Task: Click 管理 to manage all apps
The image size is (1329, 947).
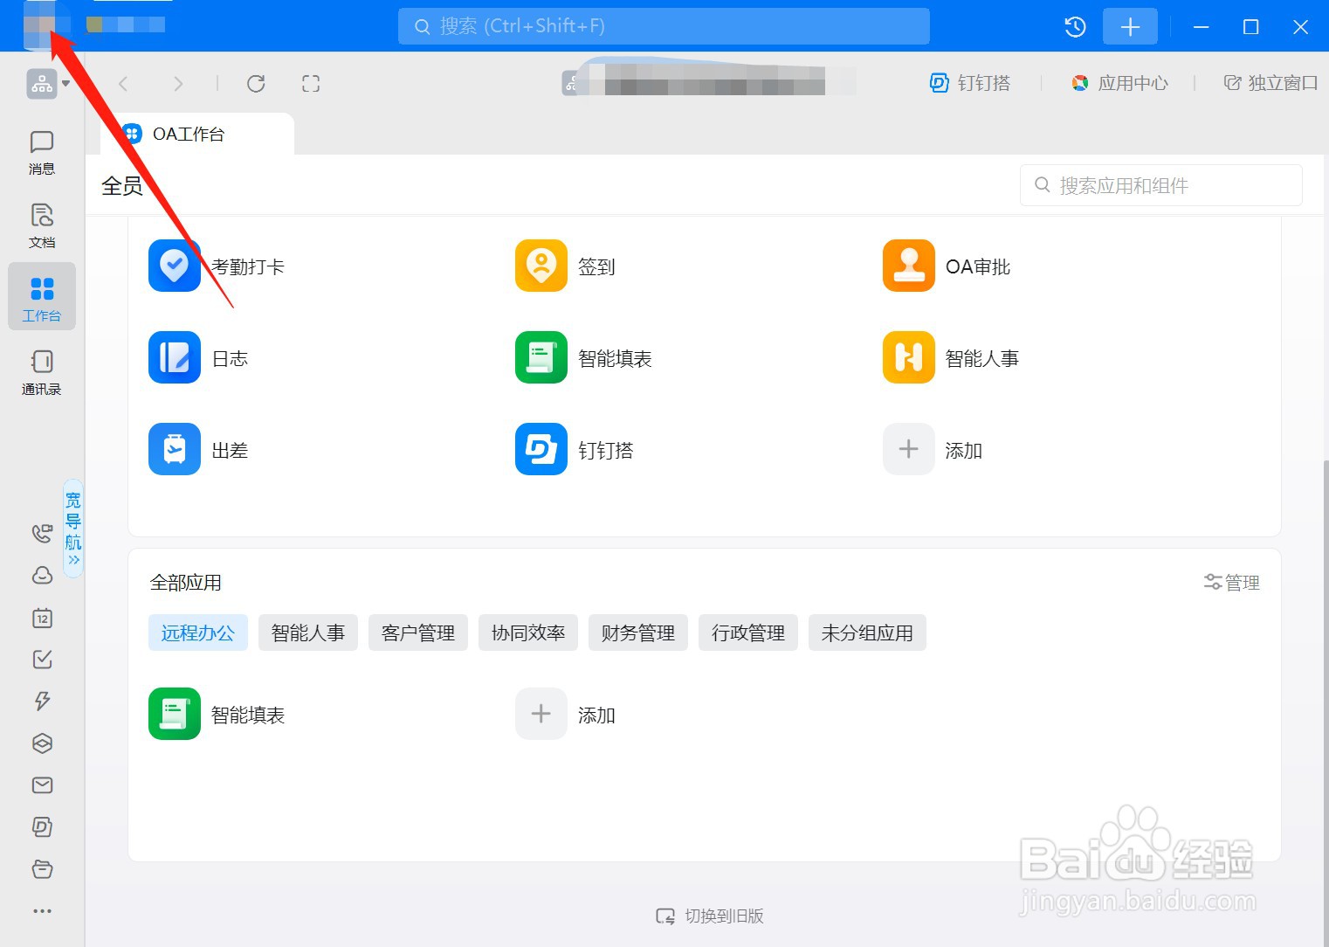Action: click(x=1232, y=583)
